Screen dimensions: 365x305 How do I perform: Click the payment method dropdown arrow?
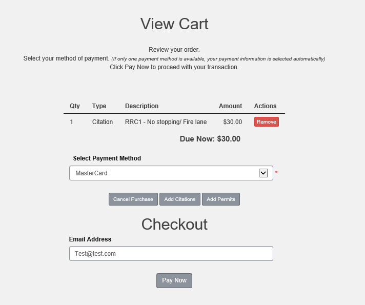click(263, 173)
